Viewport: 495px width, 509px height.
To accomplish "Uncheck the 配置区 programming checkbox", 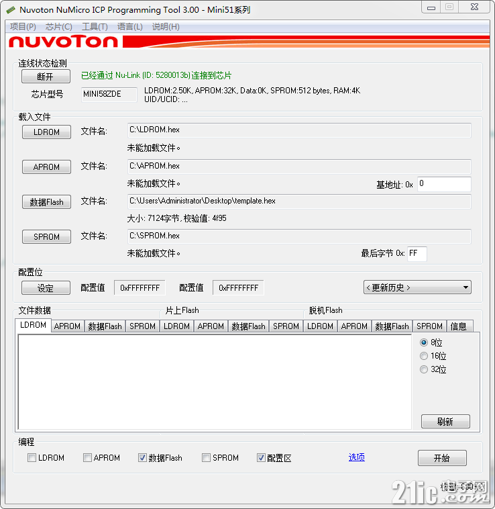I will click(x=261, y=458).
